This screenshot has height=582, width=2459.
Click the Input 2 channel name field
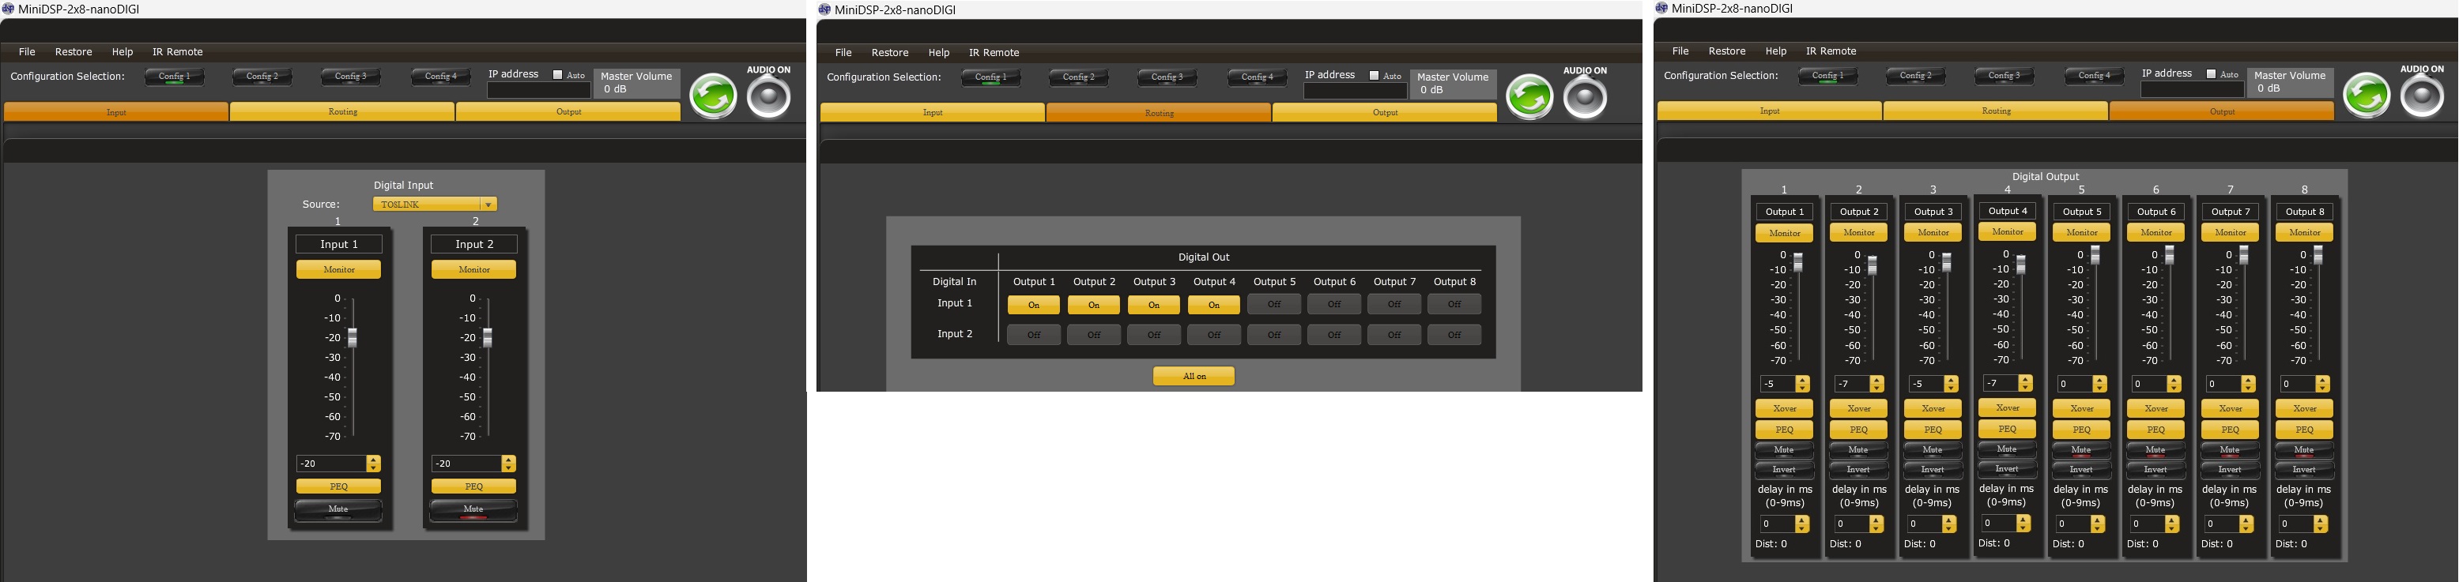(473, 244)
